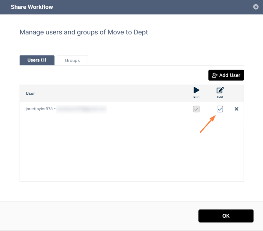
Task: Click the person-plus icon in Add User
Action: coord(215,75)
